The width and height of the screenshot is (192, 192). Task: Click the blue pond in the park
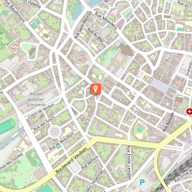click(78, 11)
